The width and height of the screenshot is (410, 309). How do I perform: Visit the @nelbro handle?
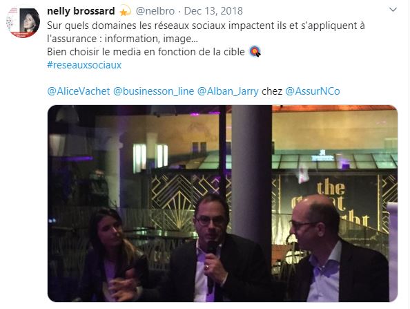(155, 11)
